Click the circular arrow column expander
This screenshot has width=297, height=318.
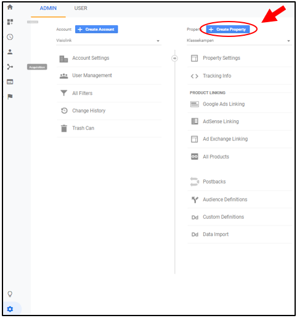(174, 59)
